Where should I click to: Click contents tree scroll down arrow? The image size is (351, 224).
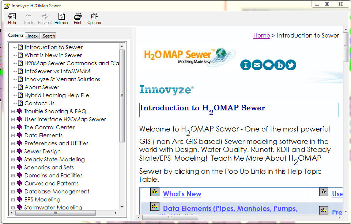point(122,207)
